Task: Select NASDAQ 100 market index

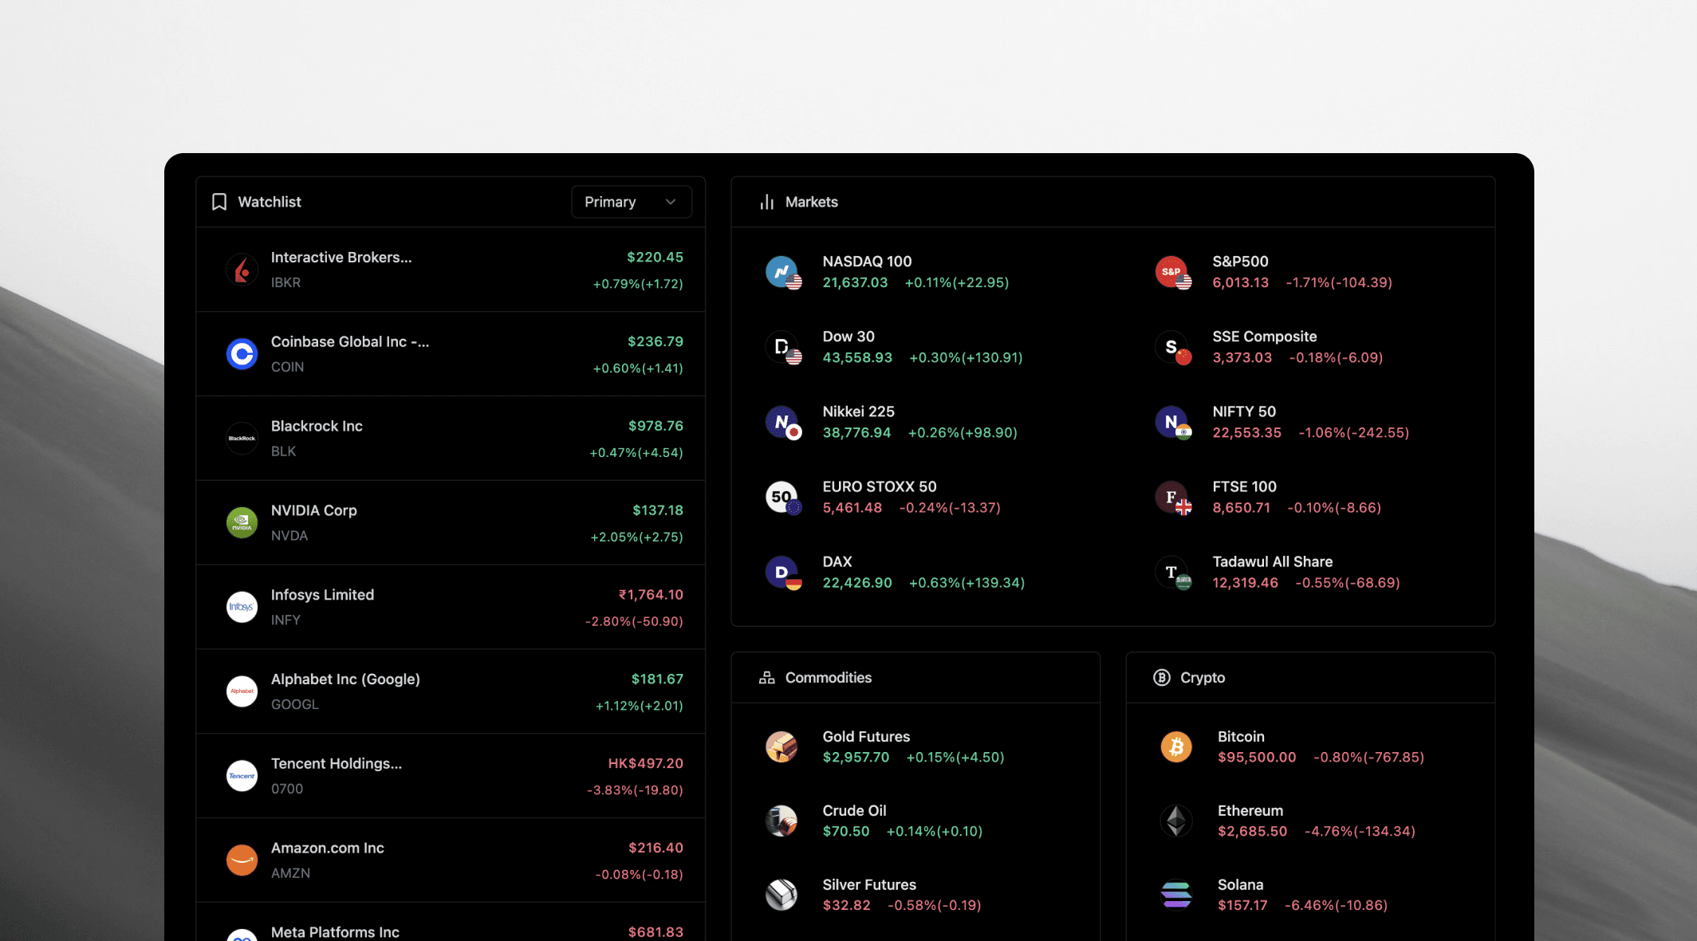Action: [867, 262]
